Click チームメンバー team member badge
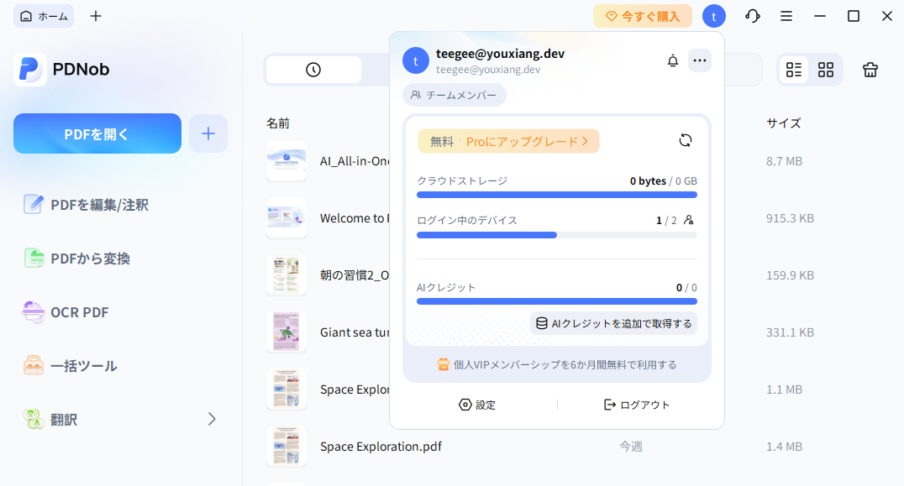This screenshot has width=904, height=486. (455, 95)
